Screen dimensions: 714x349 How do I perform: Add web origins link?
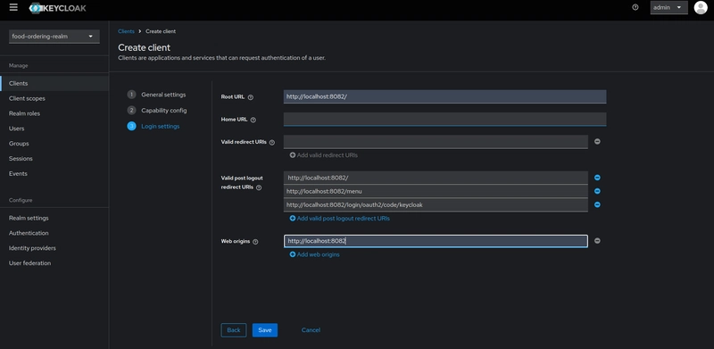[315, 254]
